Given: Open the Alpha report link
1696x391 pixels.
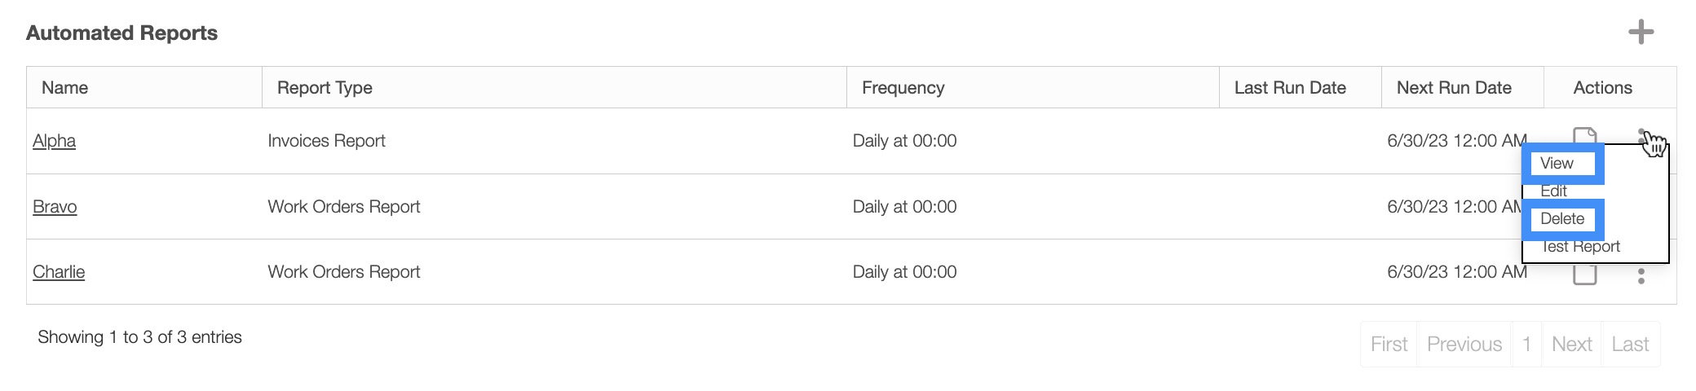Looking at the screenshot, I should [54, 141].
